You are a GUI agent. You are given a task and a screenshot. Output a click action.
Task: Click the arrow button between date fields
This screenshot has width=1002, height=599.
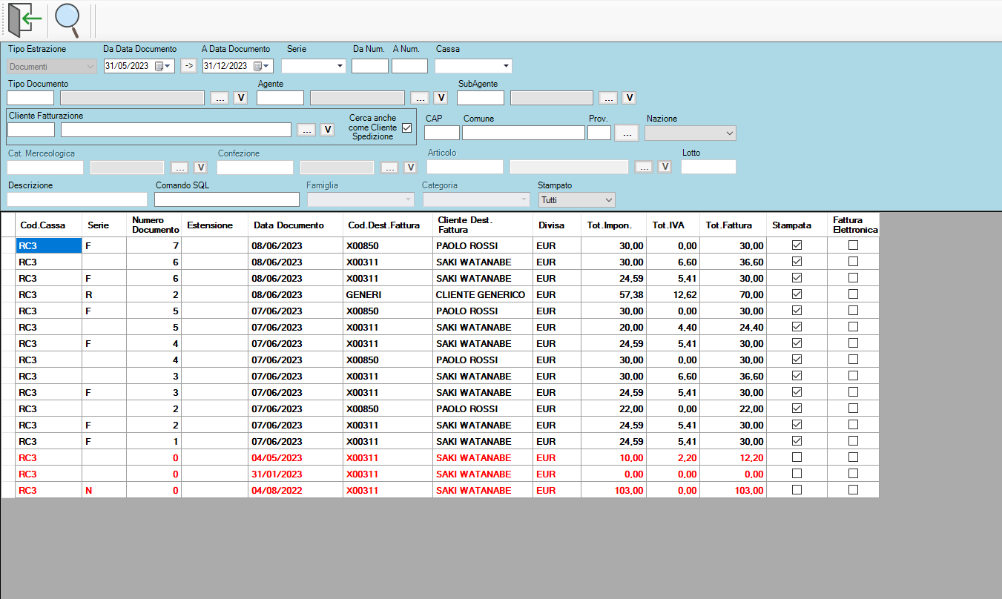click(x=188, y=66)
